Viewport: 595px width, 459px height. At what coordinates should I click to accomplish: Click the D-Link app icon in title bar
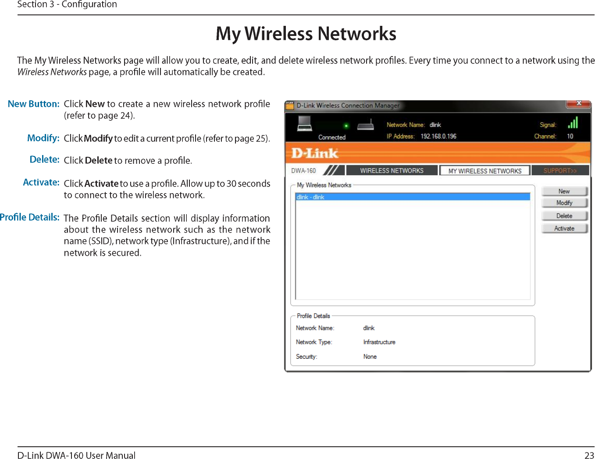tap(289, 105)
